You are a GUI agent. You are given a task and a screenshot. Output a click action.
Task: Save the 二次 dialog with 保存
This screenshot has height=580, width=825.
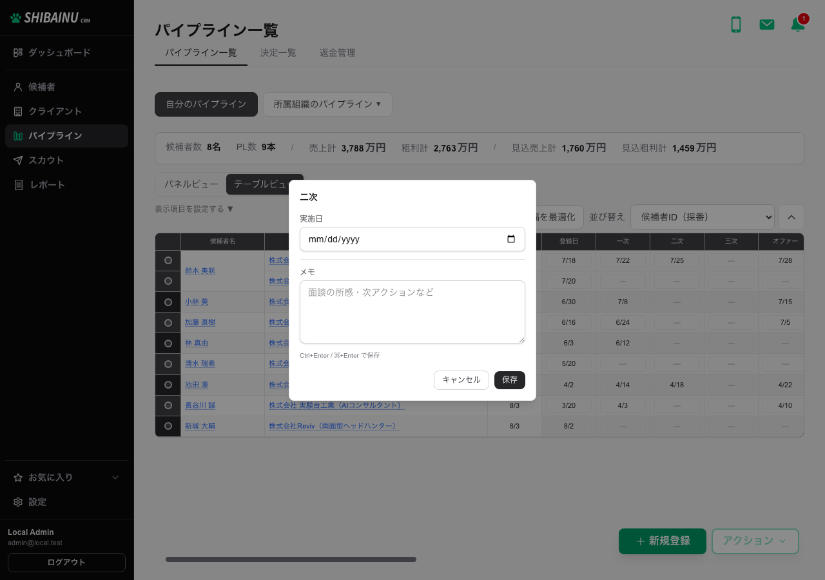click(510, 380)
